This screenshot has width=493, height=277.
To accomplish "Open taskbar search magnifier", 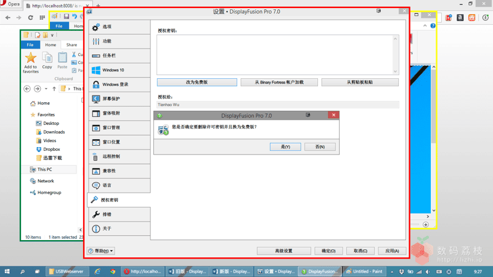I will [x=22, y=271].
